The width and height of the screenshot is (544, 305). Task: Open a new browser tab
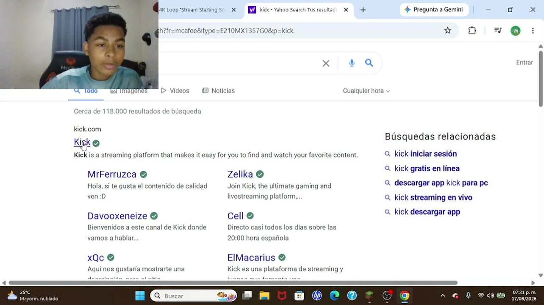363,10
